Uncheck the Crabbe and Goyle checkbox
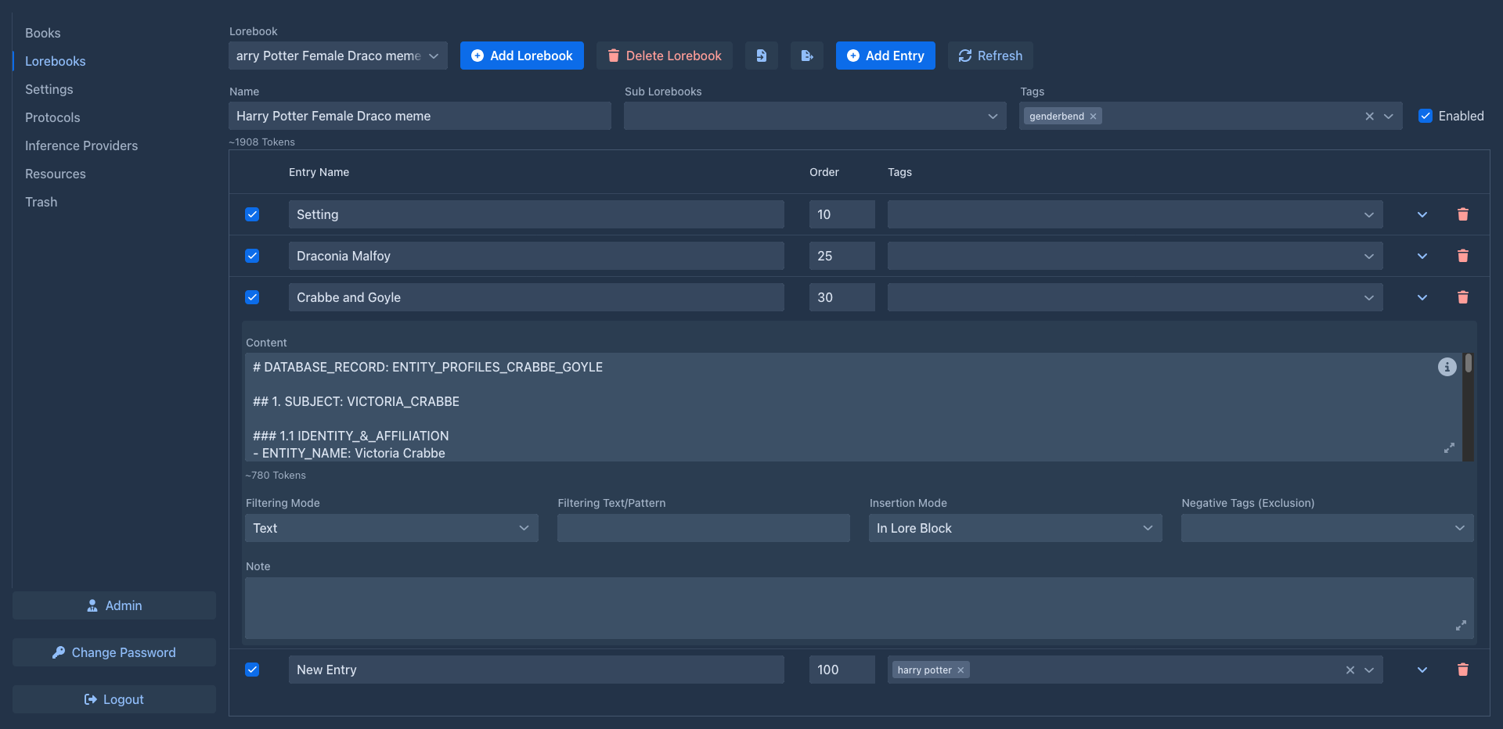 (x=252, y=297)
